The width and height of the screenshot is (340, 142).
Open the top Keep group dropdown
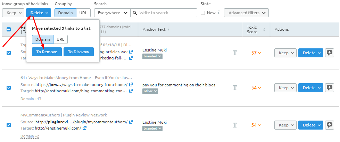click(x=13, y=13)
